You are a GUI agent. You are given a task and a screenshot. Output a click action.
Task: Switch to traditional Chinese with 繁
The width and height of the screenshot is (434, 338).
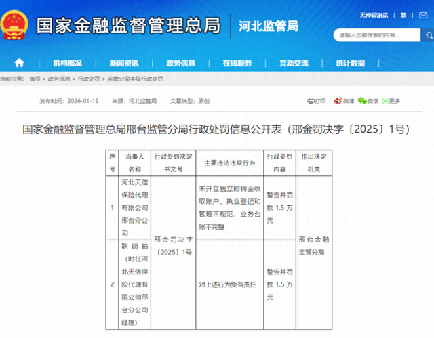point(403,15)
